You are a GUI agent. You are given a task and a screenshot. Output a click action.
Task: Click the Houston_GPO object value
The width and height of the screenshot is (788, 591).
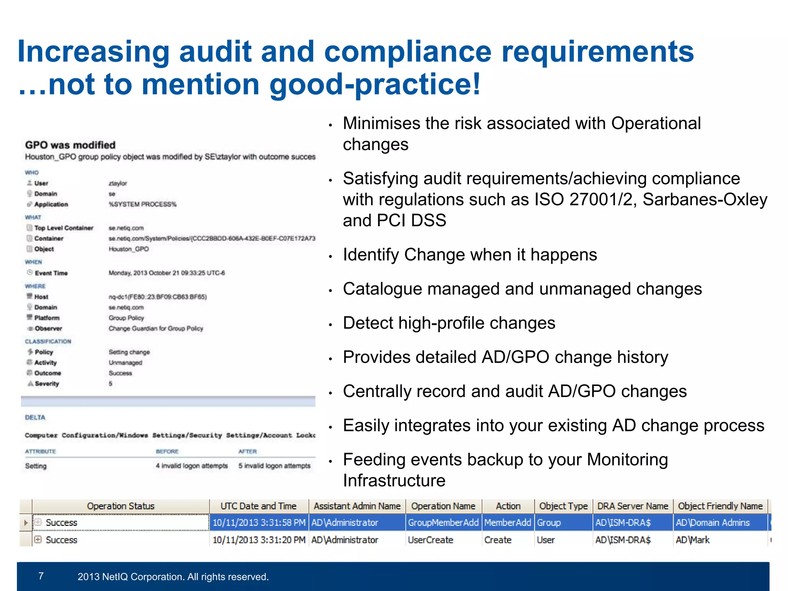tap(129, 249)
